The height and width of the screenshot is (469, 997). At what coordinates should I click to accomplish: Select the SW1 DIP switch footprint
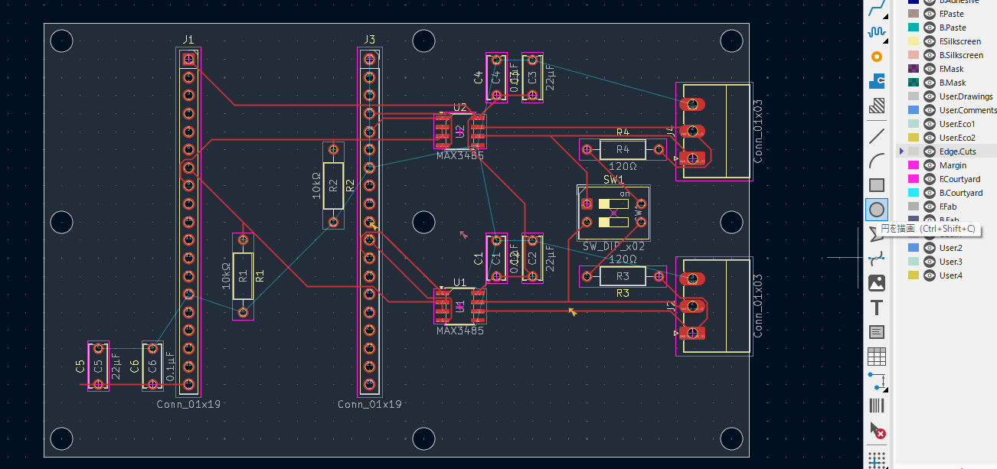pos(613,213)
